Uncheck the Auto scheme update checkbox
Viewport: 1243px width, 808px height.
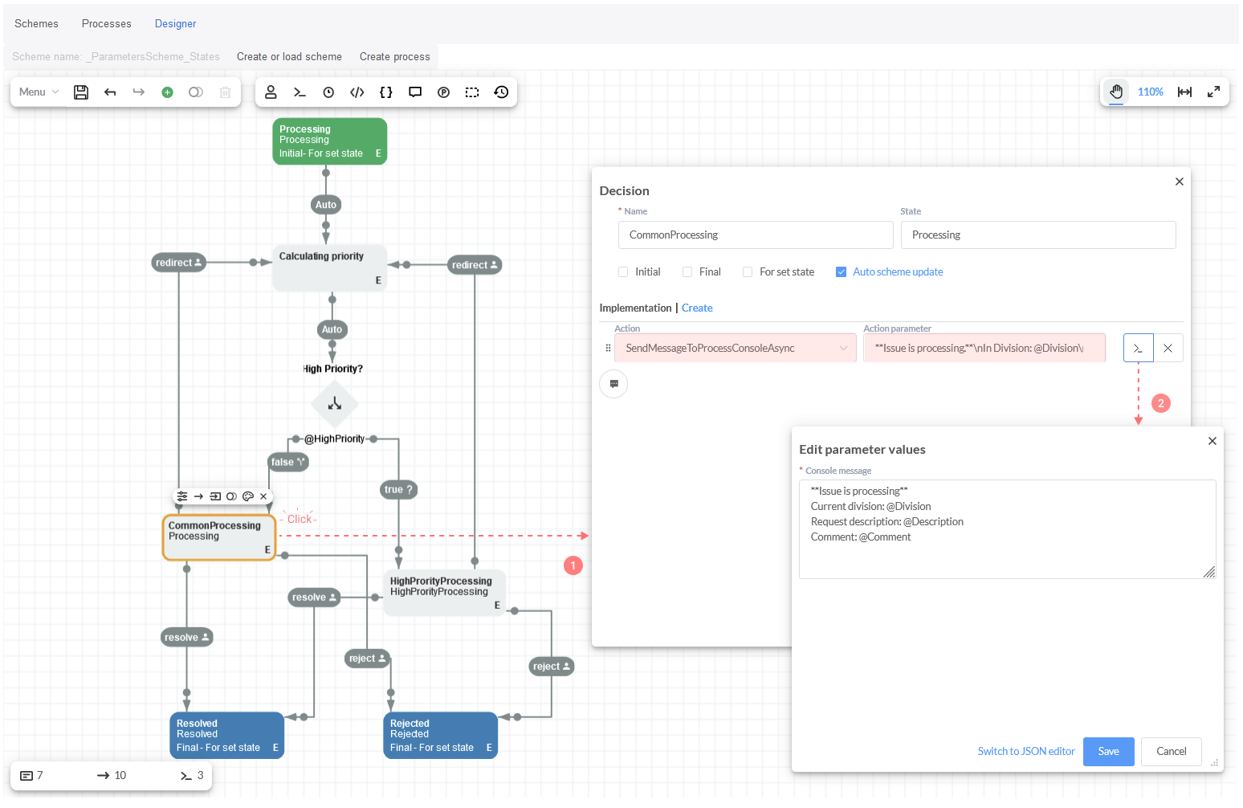841,272
